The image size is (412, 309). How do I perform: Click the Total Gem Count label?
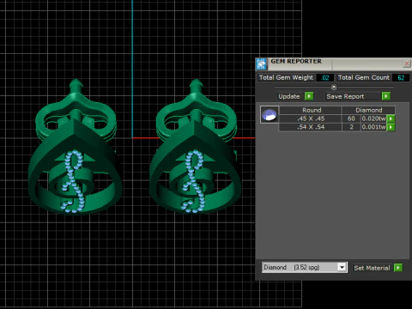tap(364, 77)
